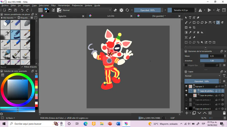227x127 pixels.
Task: Open the Filtro menu
Action: pos(53,6)
